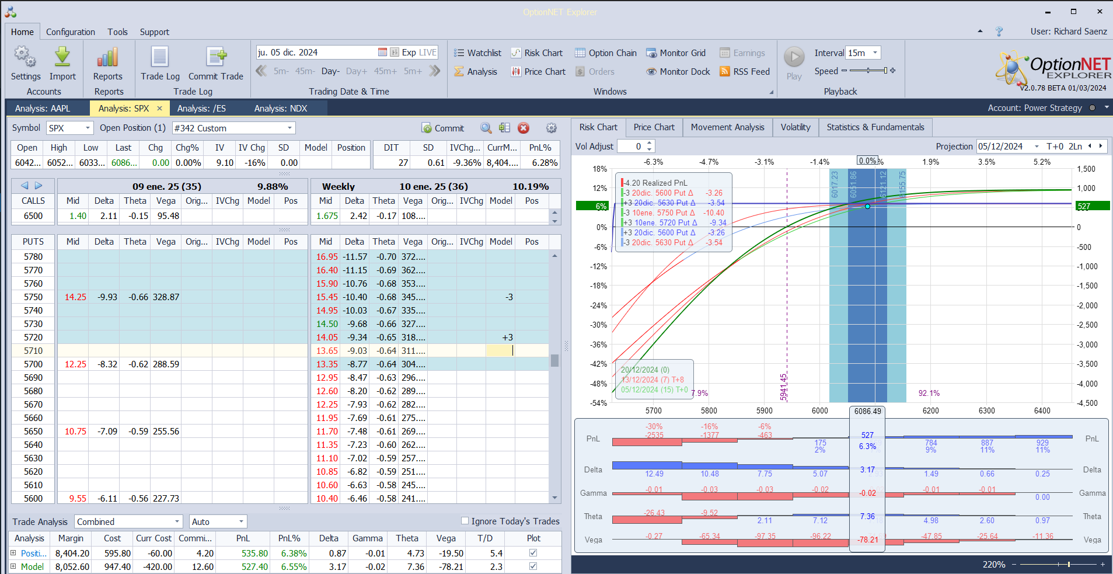Open the Interval 15m dropdown
Image resolution: width=1113 pixels, height=574 pixels.
pyautogui.click(x=875, y=53)
